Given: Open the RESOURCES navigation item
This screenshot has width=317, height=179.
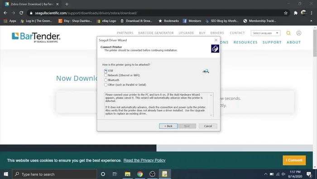Looking at the screenshot, I should tap(245, 42).
